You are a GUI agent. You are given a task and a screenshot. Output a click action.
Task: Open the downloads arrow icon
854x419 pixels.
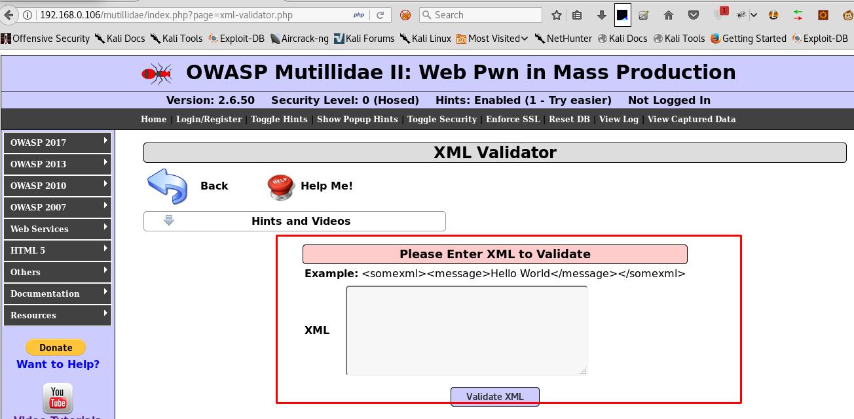601,14
